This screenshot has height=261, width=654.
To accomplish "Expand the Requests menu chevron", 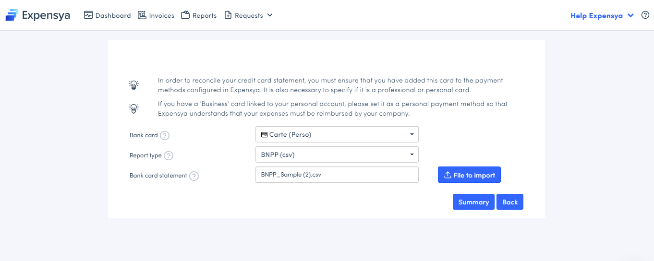I will (270, 15).
